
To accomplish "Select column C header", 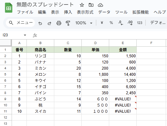I will click(x=68, y=43).
